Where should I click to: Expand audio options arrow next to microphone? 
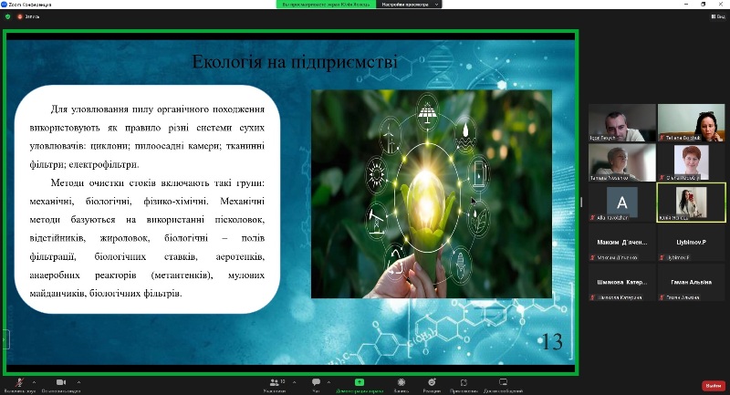[34, 382]
